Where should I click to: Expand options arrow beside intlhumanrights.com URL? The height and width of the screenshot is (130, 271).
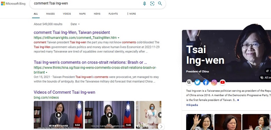(119, 38)
